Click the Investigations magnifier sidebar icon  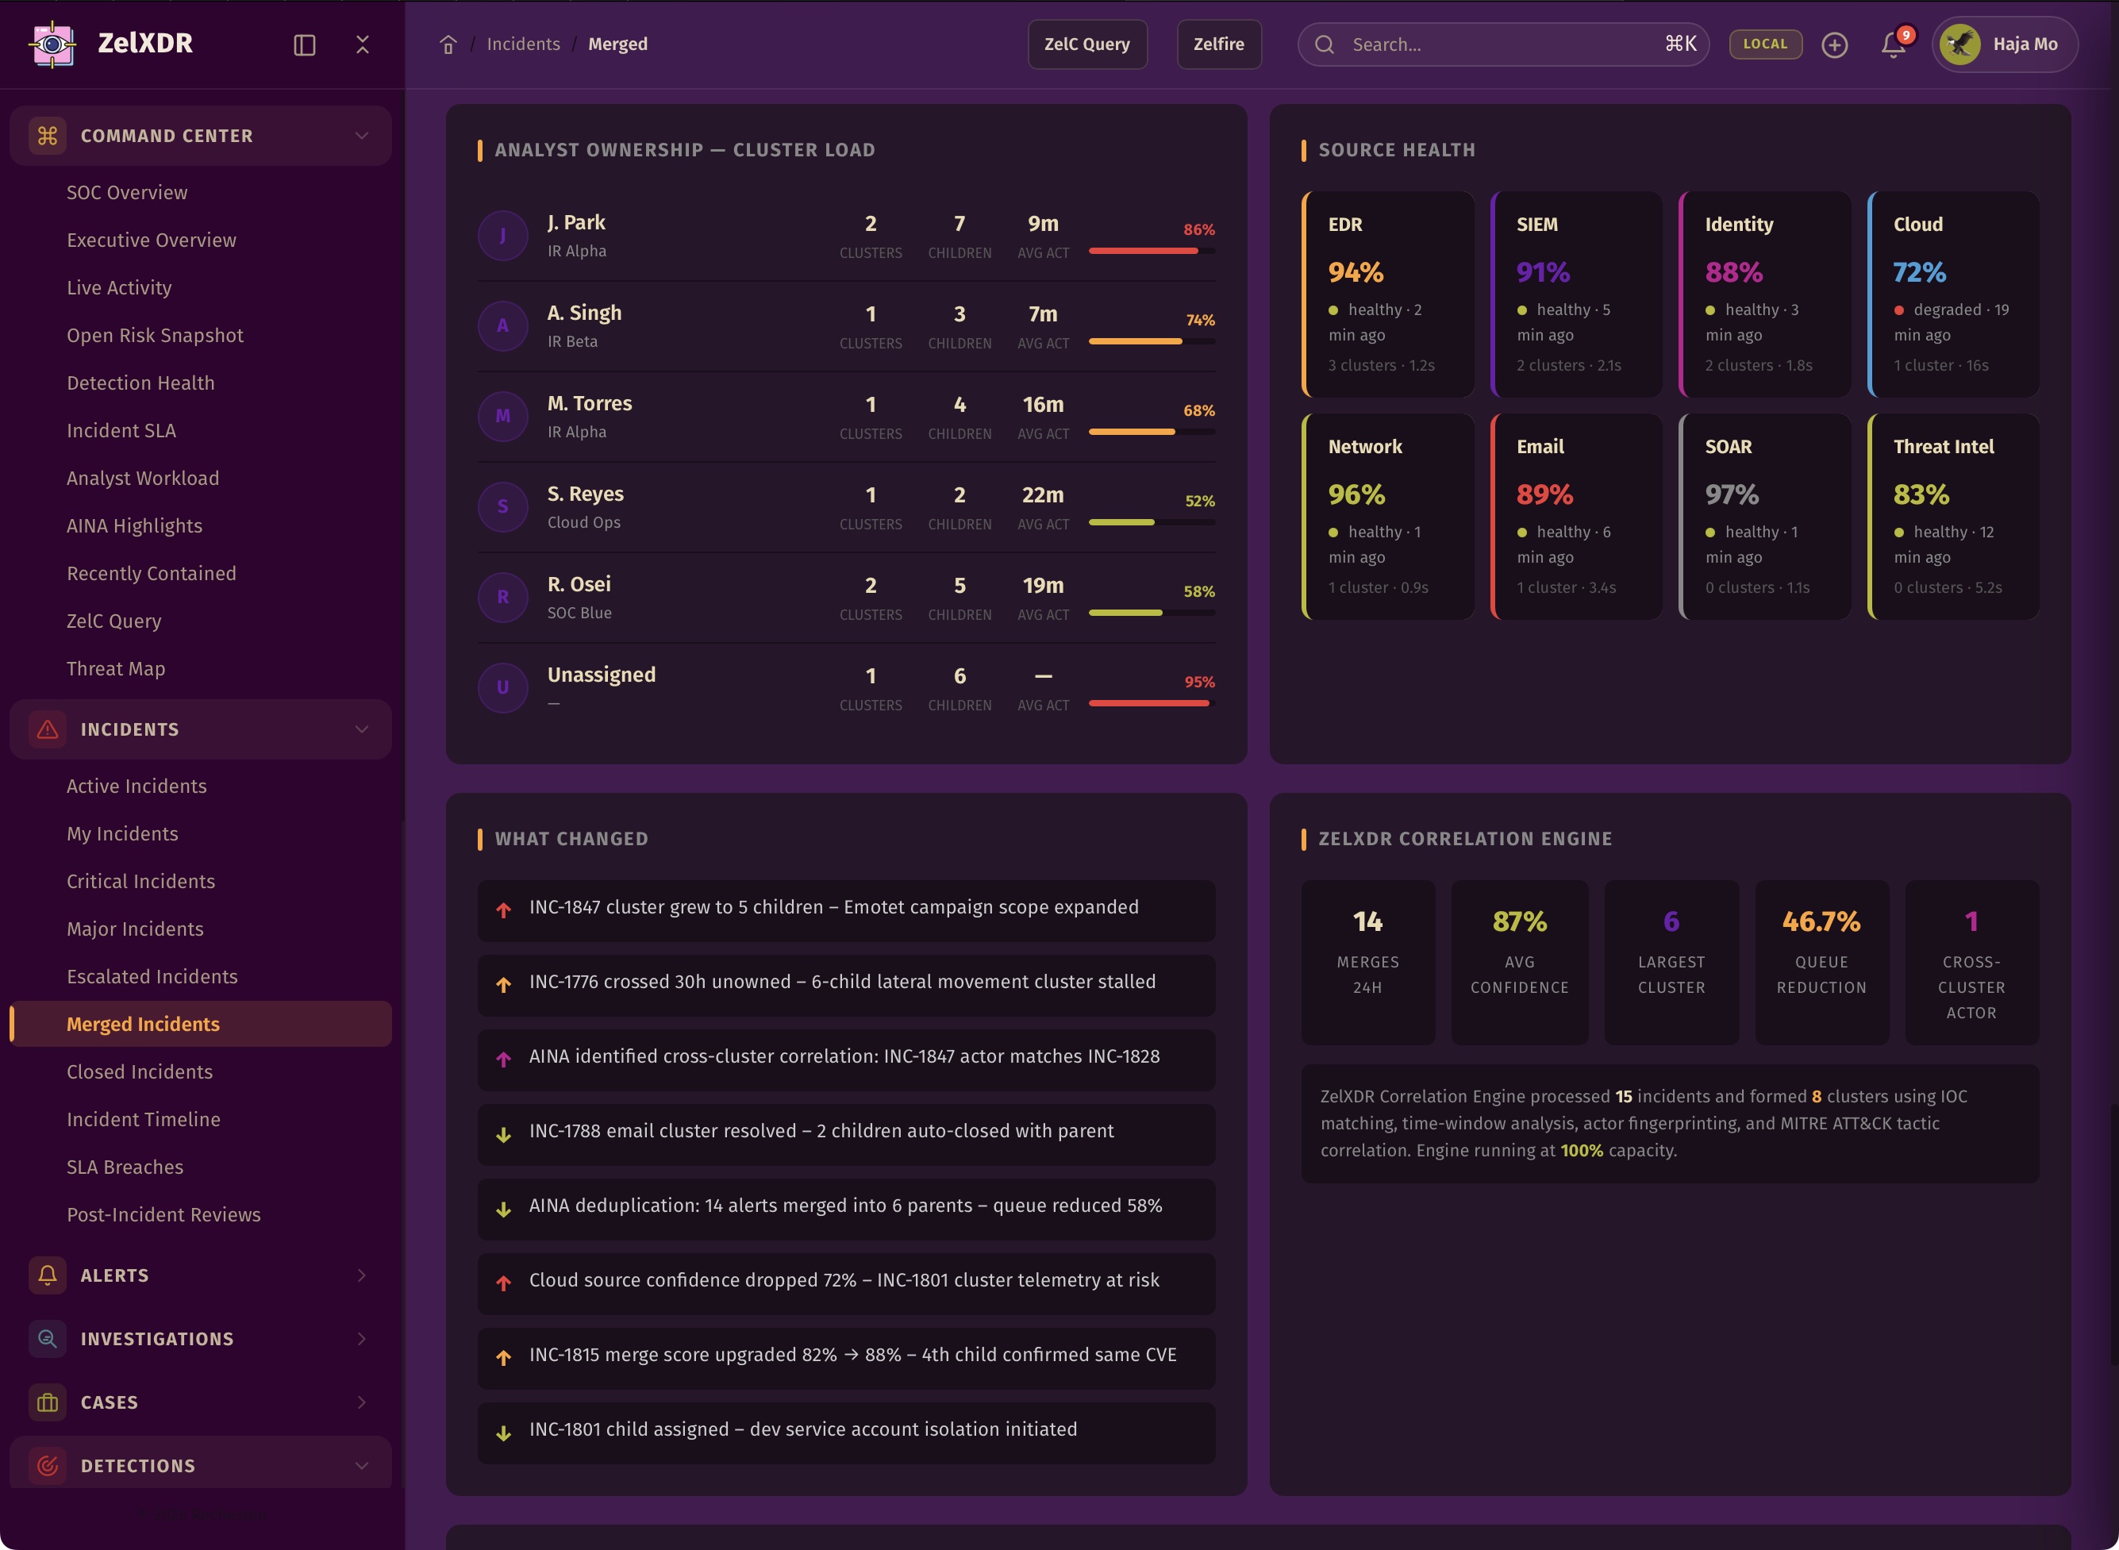pyautogui.click(x=47, y=1339)
